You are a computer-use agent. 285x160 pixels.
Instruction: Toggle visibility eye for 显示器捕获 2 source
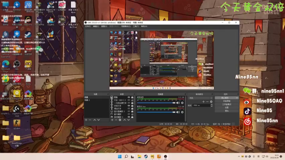(x=129, y=111)
